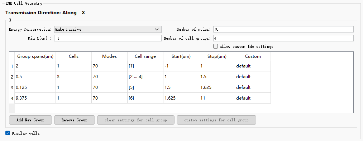Image resolution: width=363 pixels, height=141 pixels.
Task: Select the Cells column header
Action: point(73,56)
